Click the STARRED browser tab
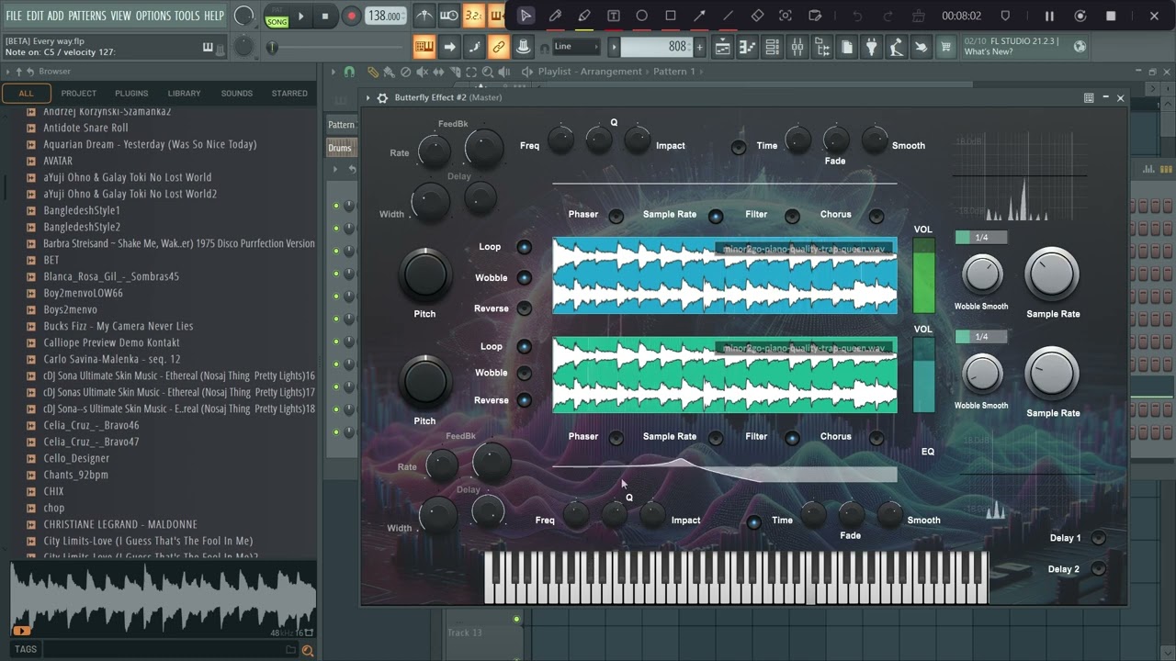This screenshot has height=661, width=1176. pos(289,94)
